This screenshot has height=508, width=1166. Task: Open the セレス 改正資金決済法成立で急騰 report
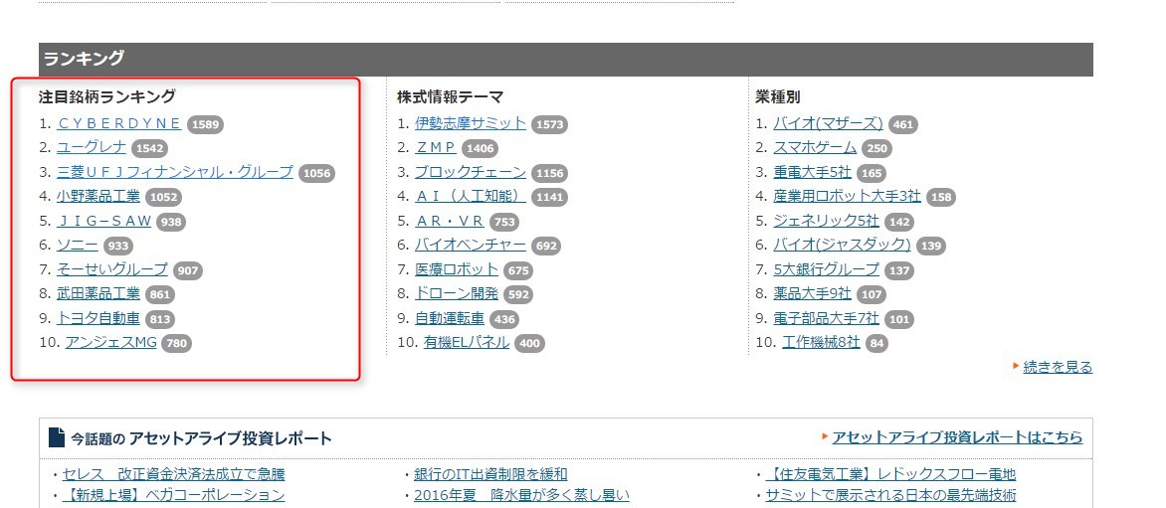pyautogui.click(x=173, y=474)
